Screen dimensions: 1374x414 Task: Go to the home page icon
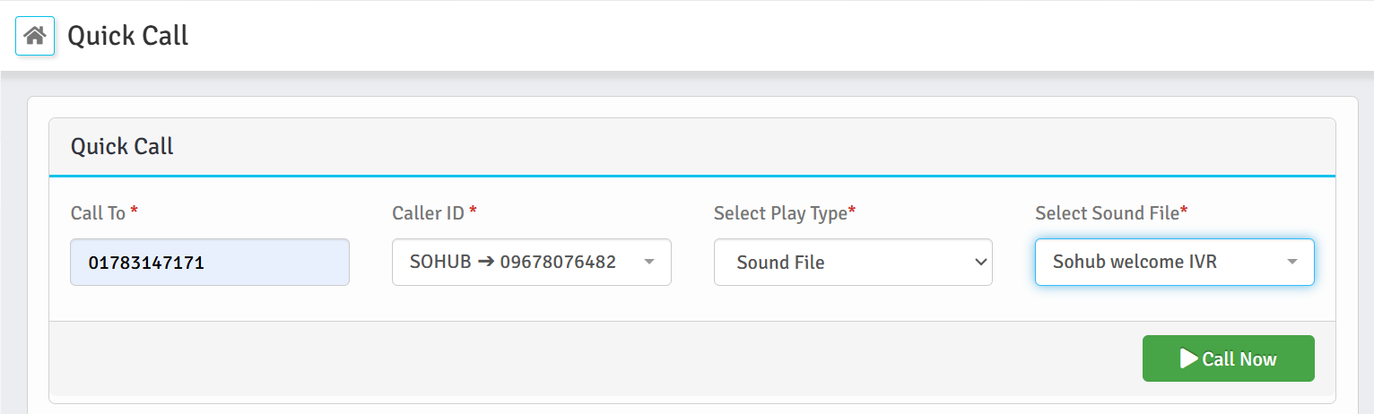point(35,36)
